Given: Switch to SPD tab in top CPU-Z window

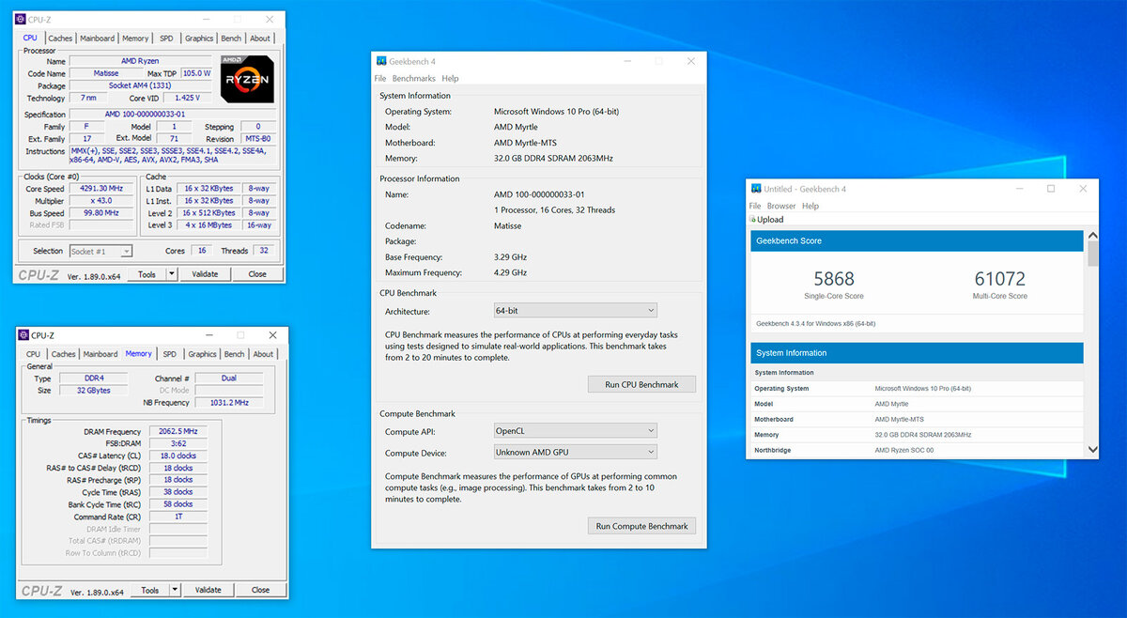Looking at the screenshot, I should coord(166,39).
